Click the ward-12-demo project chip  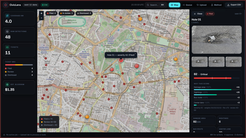tap(31, 5)
